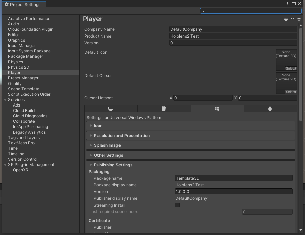The image size is (305, 235).
Task: Open Audio settings
Action: click(14, 24)
